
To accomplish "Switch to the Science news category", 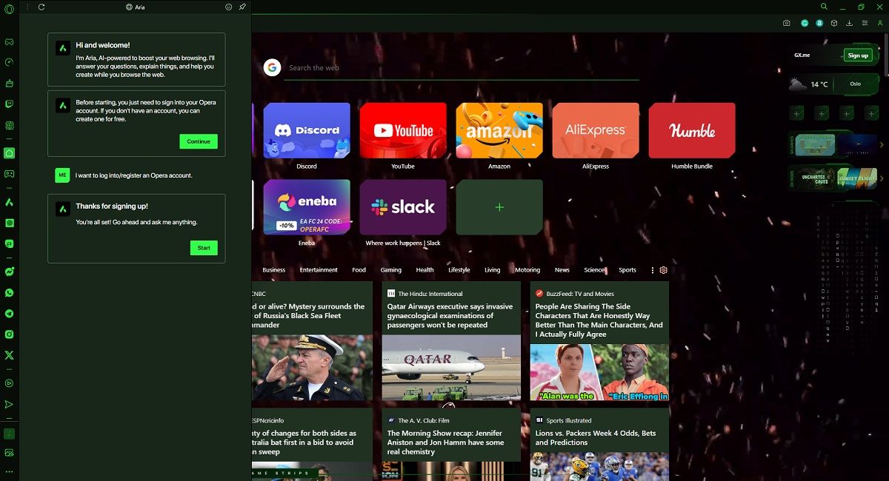I will [594, 270].
